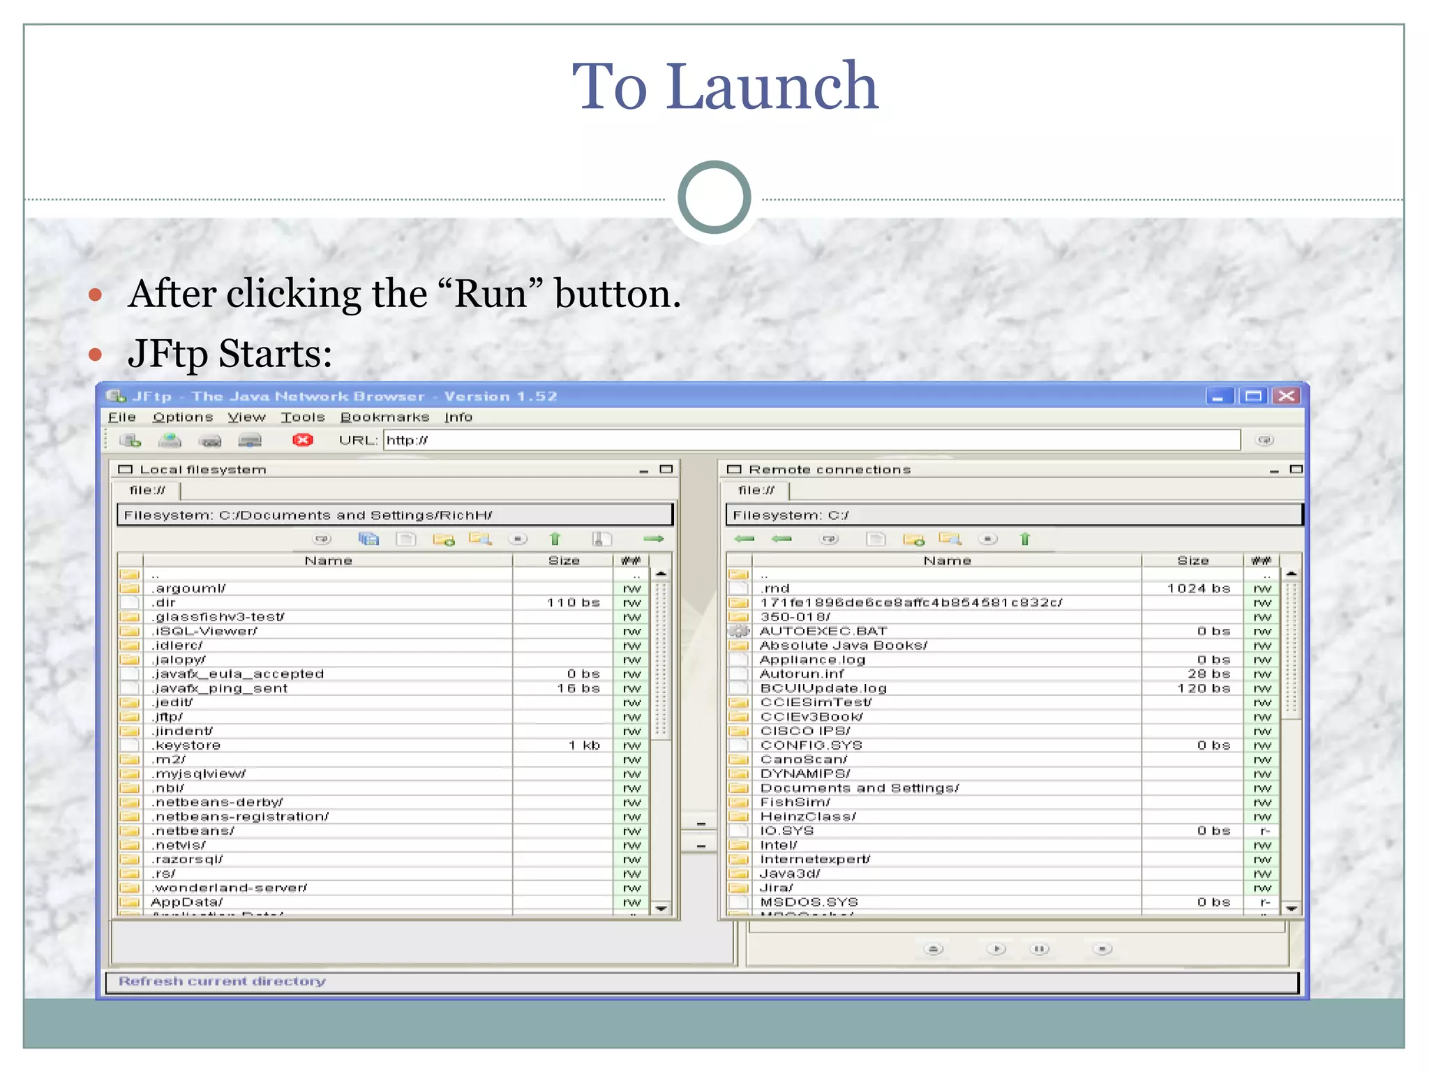
Task: Click the green upload arrow in the local panel
Action: click(x=653, y=539)
